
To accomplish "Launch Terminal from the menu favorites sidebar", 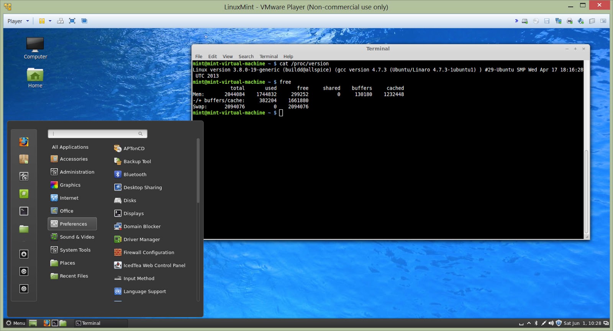I will click(x=24, y=211).
